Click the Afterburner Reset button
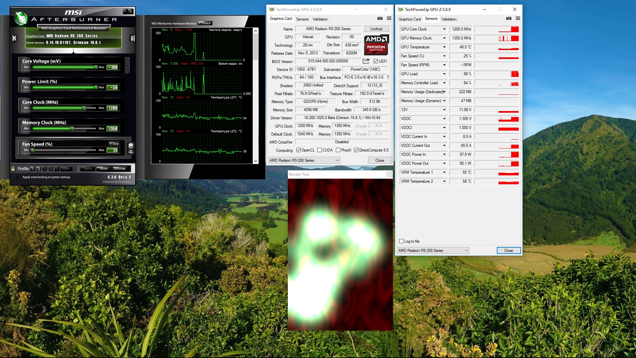 [103, 169]
